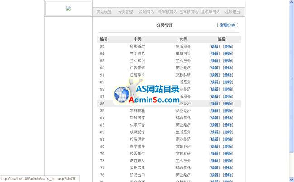Delete category 94 空间域名
Image resolution: width=294 pixels, height=182 pixels.
(x=228, y=54)
